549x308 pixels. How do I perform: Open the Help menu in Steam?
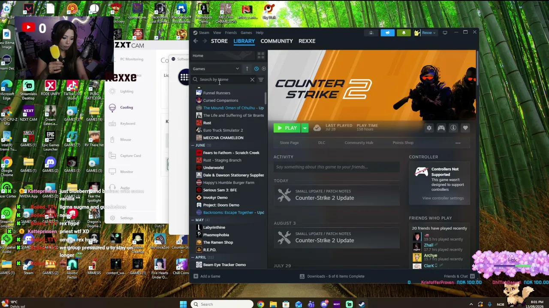[259, 33]
